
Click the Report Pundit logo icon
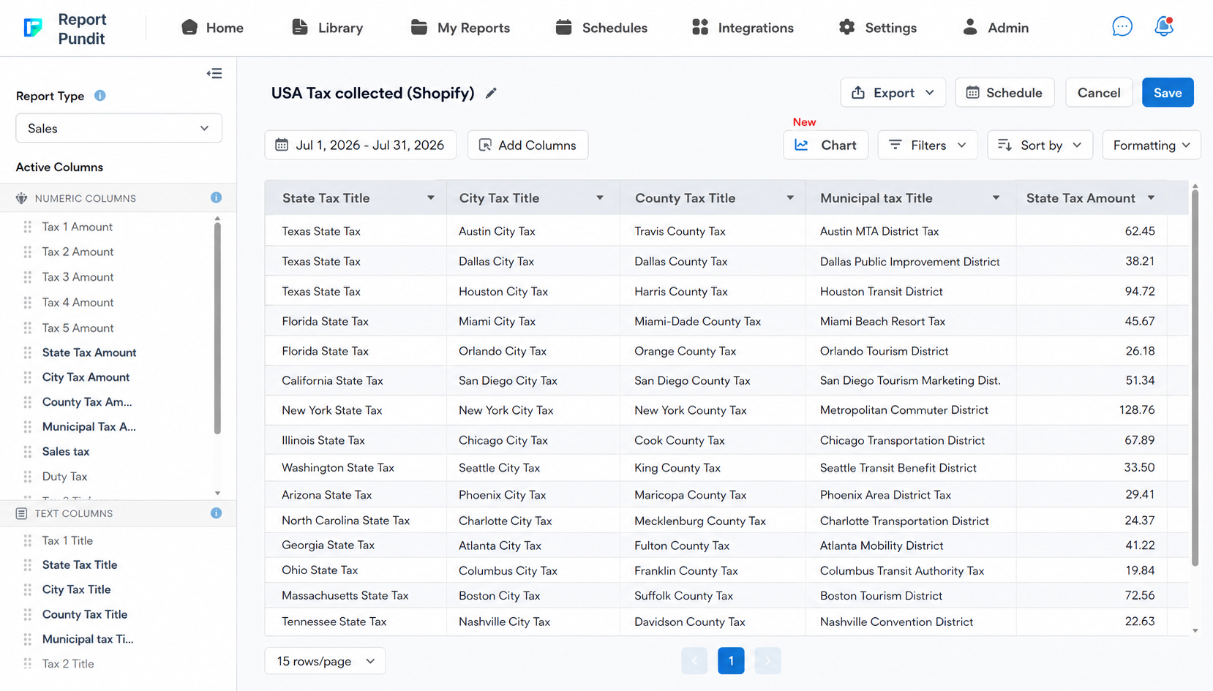click(x=33, y=28)
